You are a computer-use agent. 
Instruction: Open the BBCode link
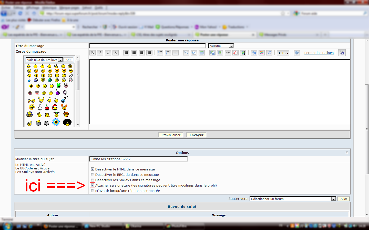pyautogui.click(x=26, y=168)
